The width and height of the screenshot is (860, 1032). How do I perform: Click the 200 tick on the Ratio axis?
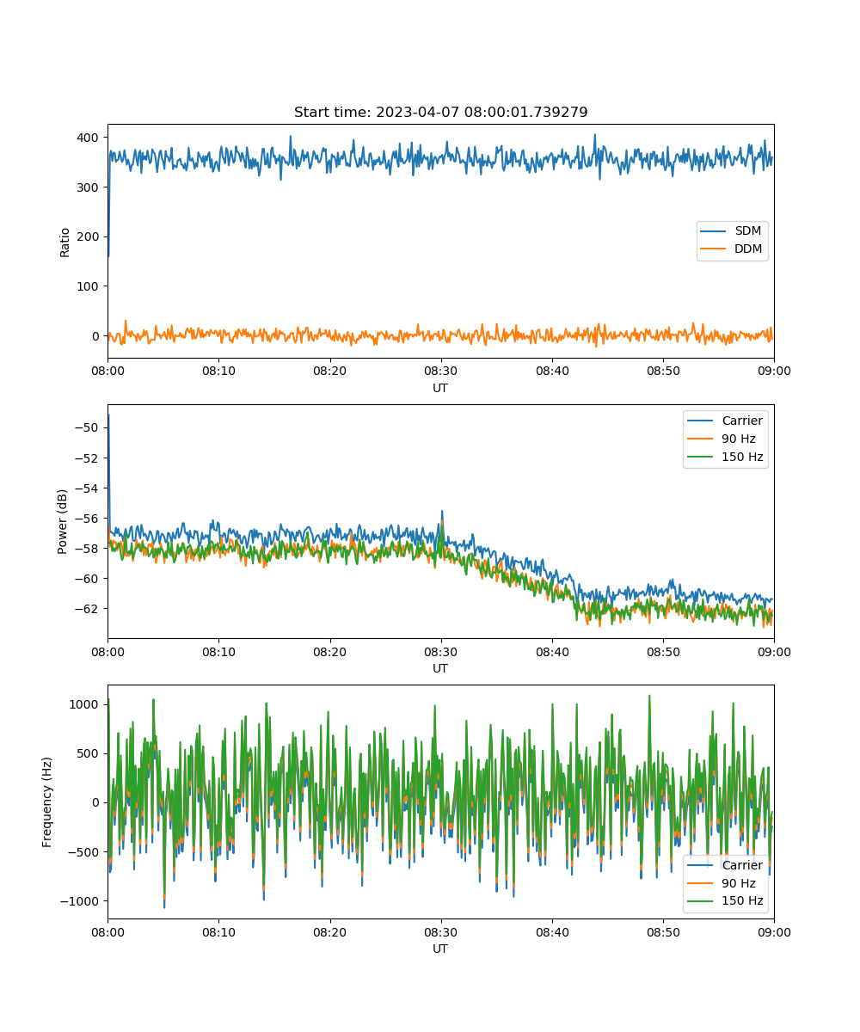pyautogui.click(x=89, y=236)
